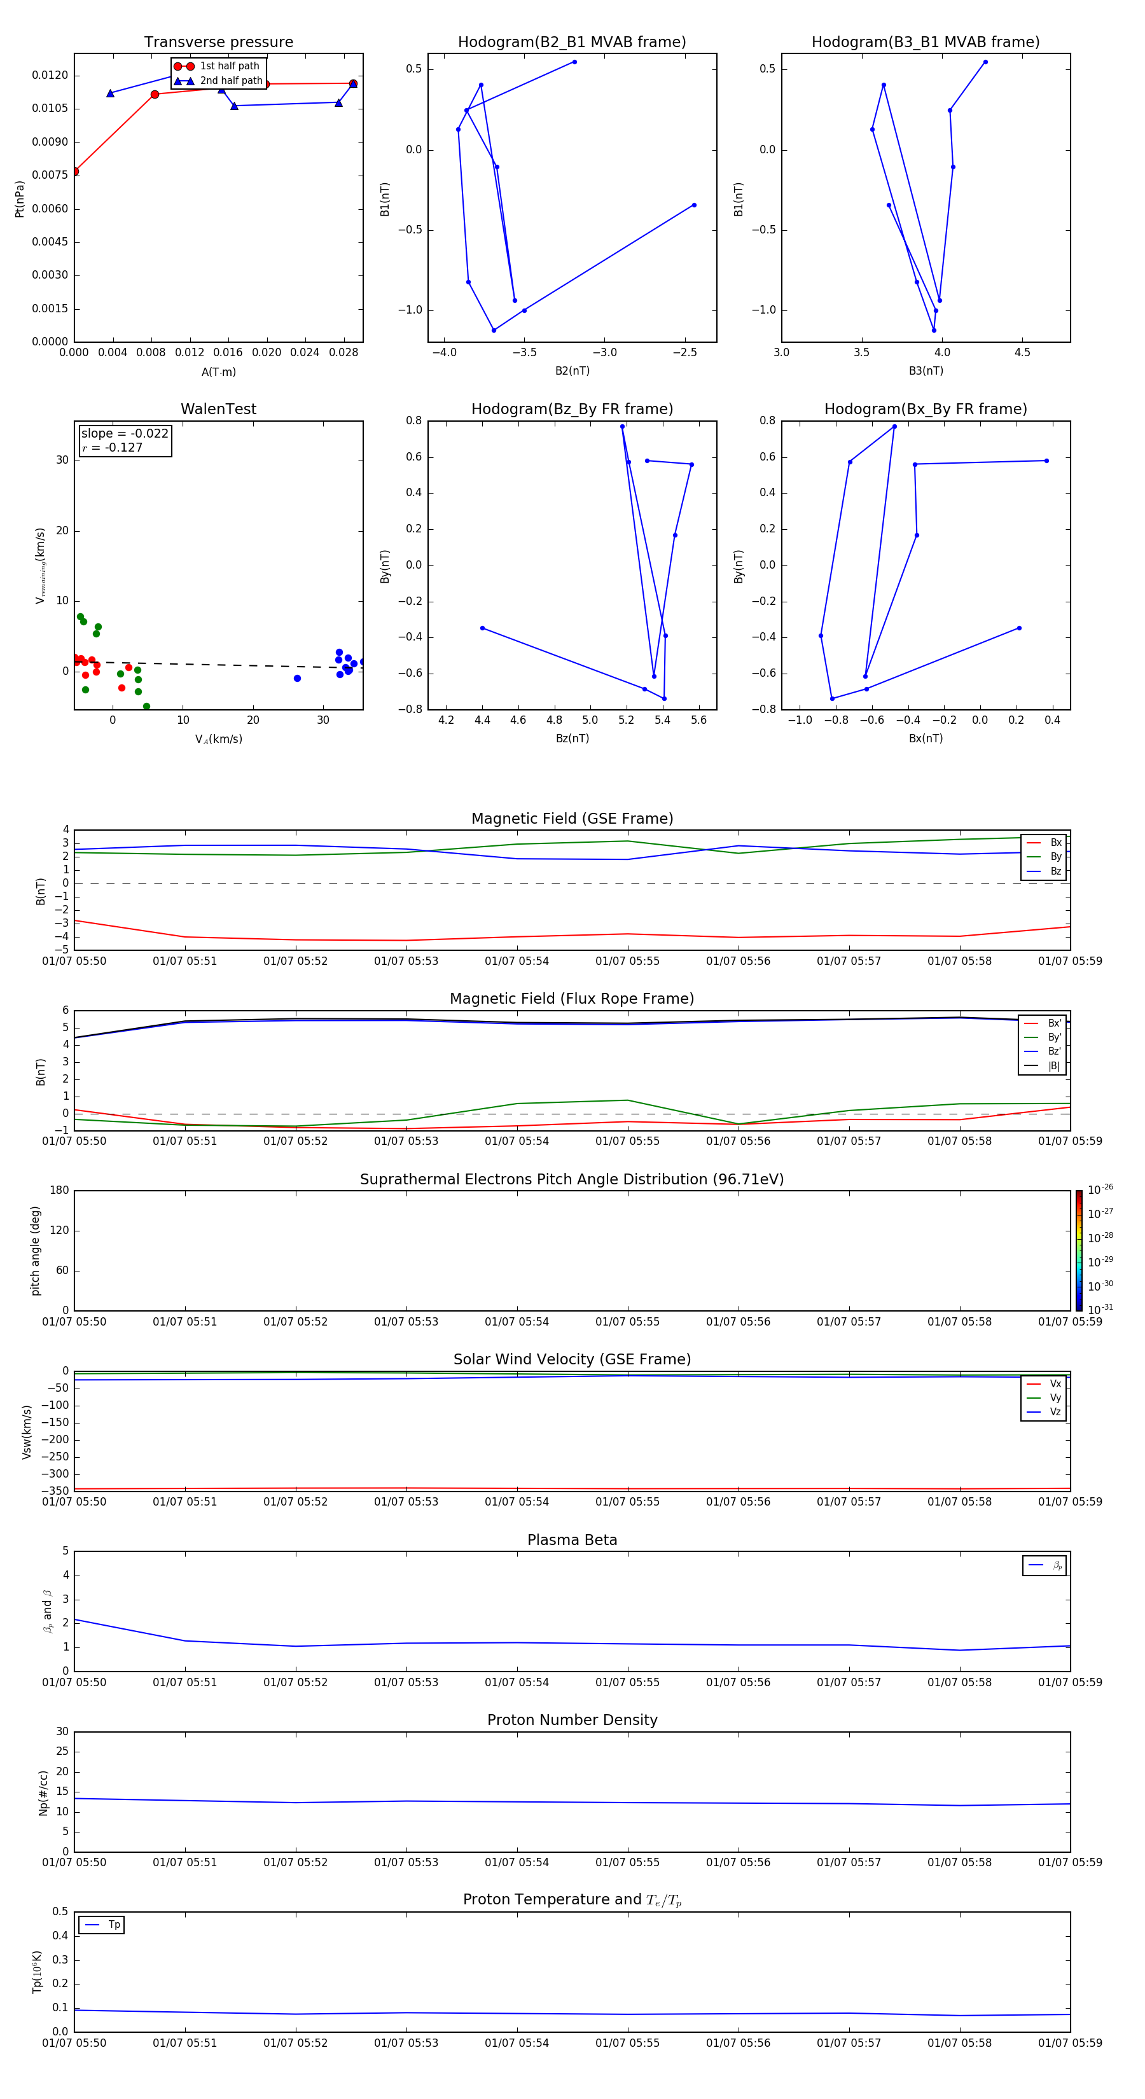Click the pitch angle distribution colorbar
Image resolution: width=1145 pixels, height=2099 pixels.
coord(1079,1250)
